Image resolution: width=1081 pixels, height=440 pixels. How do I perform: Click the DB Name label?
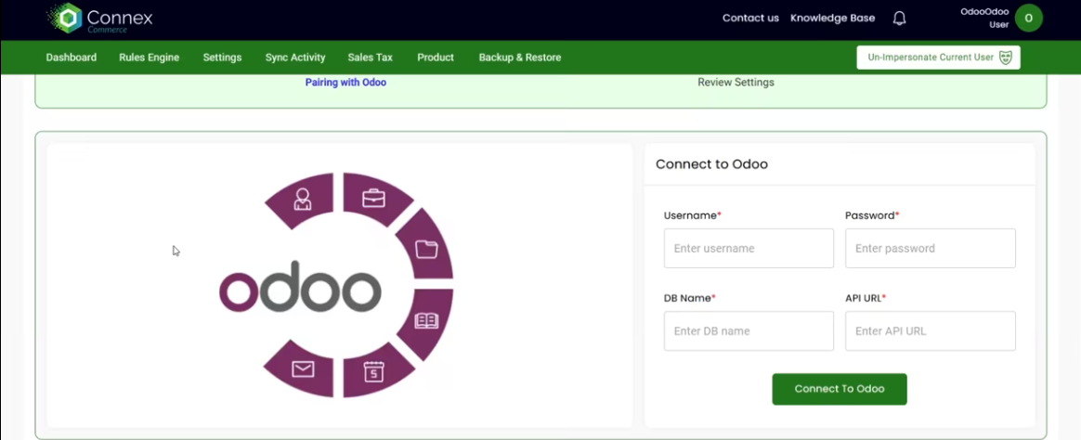tap(689, 298)
